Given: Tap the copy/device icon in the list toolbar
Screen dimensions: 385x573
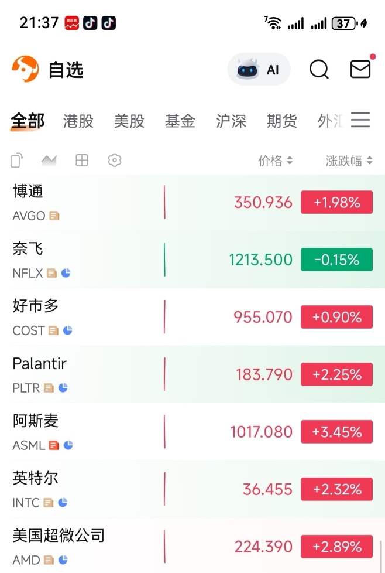Looking at the screenshot, I should coord(17,160).
